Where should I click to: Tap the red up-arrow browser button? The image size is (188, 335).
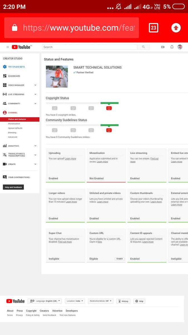click(176, 28)
